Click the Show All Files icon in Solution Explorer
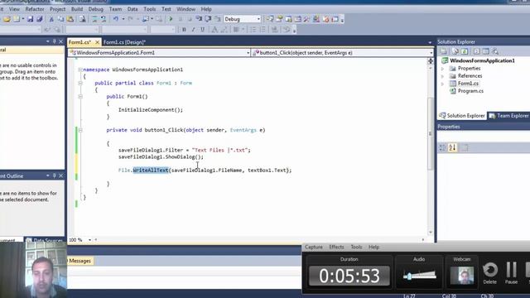The height and width of the screenshot is (298, 530). [455, 51]
